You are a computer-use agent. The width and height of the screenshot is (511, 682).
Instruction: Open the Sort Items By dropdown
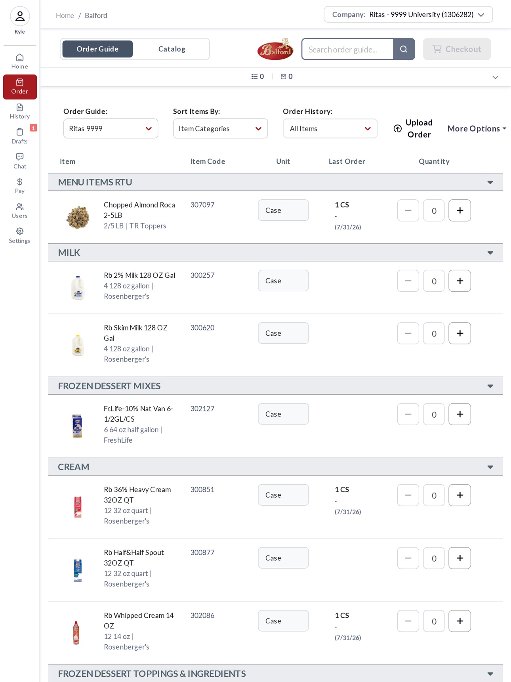click(221, 129)
